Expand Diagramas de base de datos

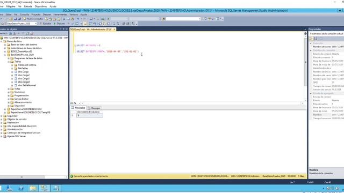(x=9, y=58)
